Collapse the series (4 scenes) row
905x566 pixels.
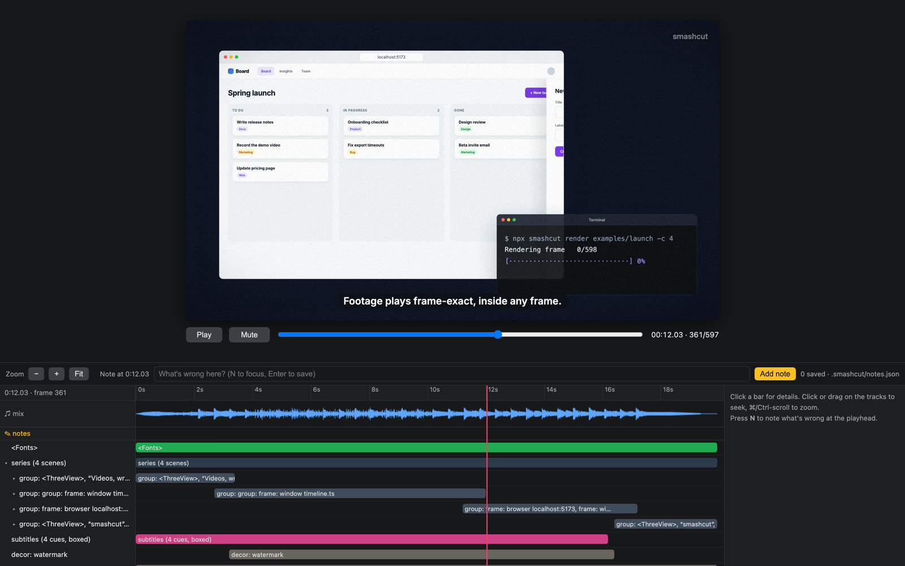tap(6, 463)
